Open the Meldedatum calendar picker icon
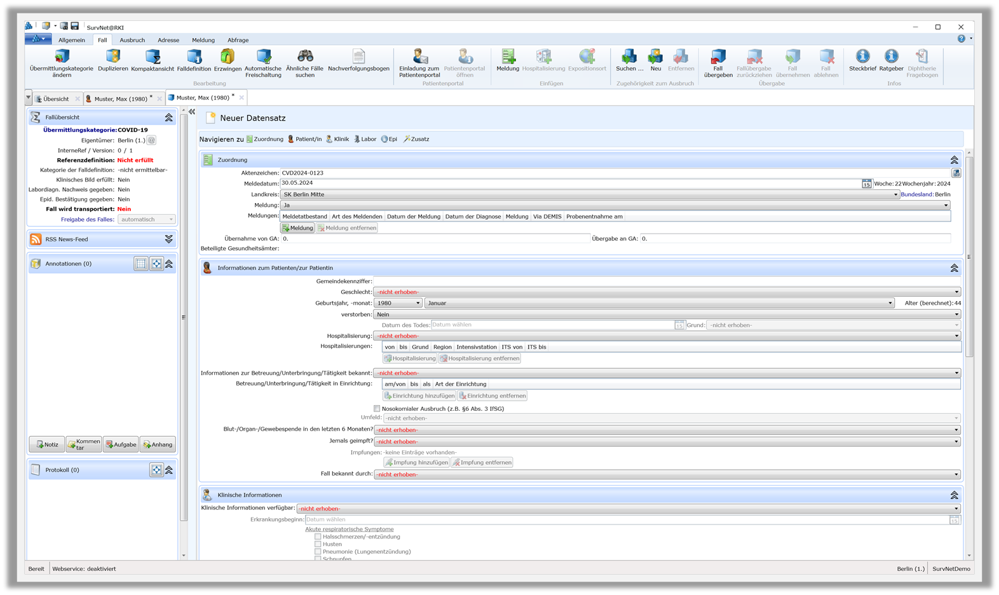The image size is (999, 595). point(866,184)
